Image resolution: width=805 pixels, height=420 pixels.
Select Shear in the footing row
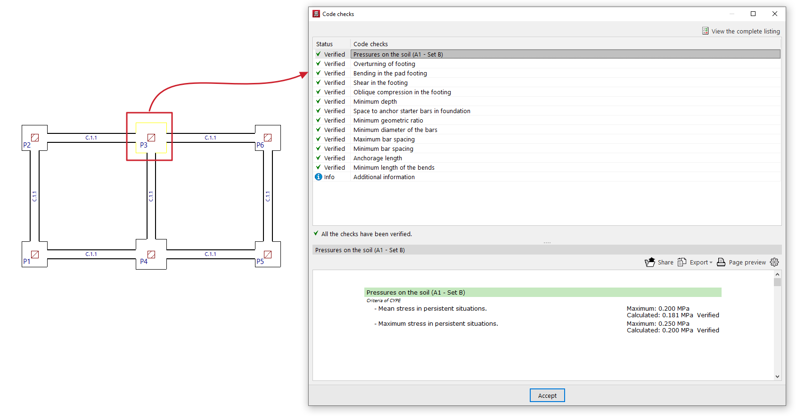click(x=547, y=82)
